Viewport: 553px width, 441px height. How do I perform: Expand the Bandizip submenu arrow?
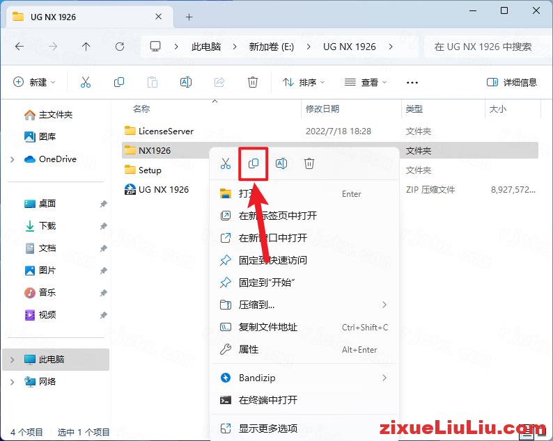(384, 378)
